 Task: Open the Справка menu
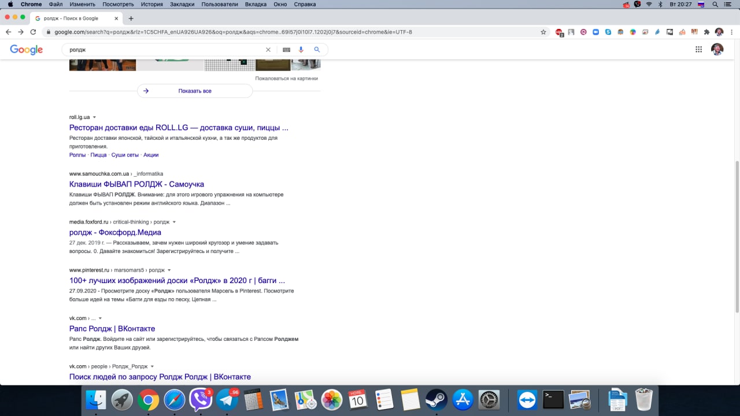pos(305,4)
